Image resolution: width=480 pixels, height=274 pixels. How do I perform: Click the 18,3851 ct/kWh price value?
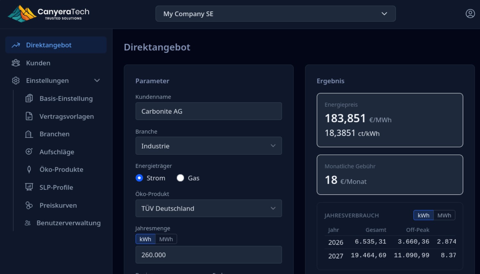point(352,133)
